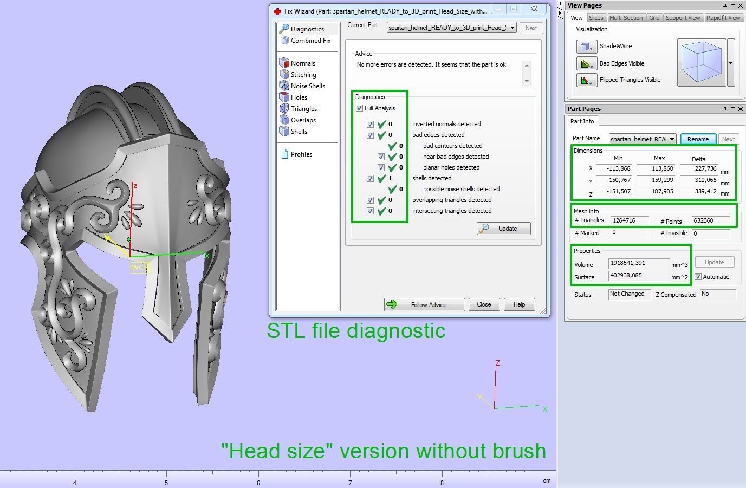This screenshot has height=488, width=746.
Task: Toggle the Full Analysis checkbox
Action: click(x=359, y=108)
